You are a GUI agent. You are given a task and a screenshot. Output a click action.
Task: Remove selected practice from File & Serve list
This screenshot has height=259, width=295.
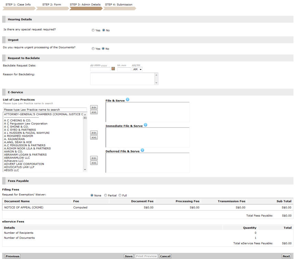(x=94, y=112)
